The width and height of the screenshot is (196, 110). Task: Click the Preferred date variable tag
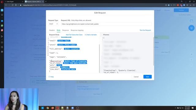pyautogui.click(x=68, y=69)
